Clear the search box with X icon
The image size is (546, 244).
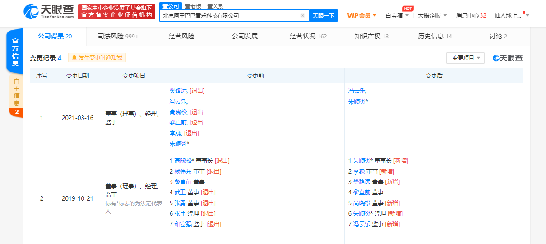tap(303, 15)
